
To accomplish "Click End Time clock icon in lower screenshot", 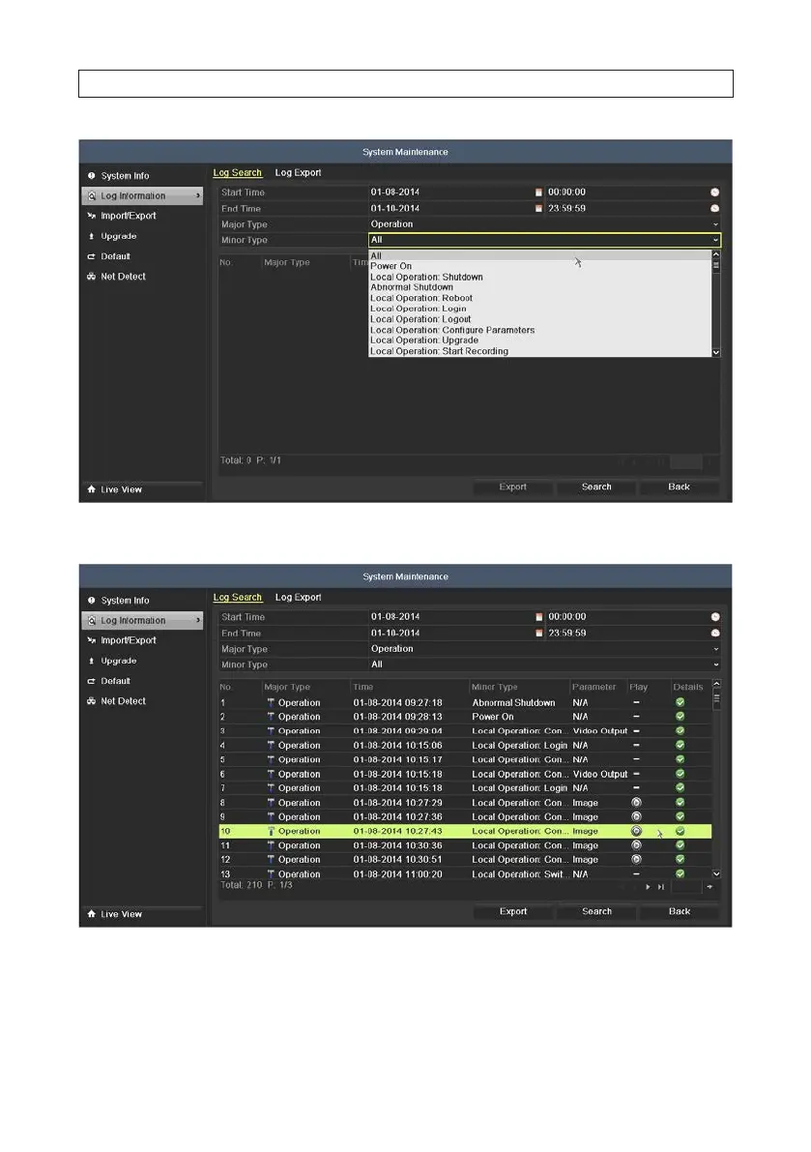I will point(715,634).
